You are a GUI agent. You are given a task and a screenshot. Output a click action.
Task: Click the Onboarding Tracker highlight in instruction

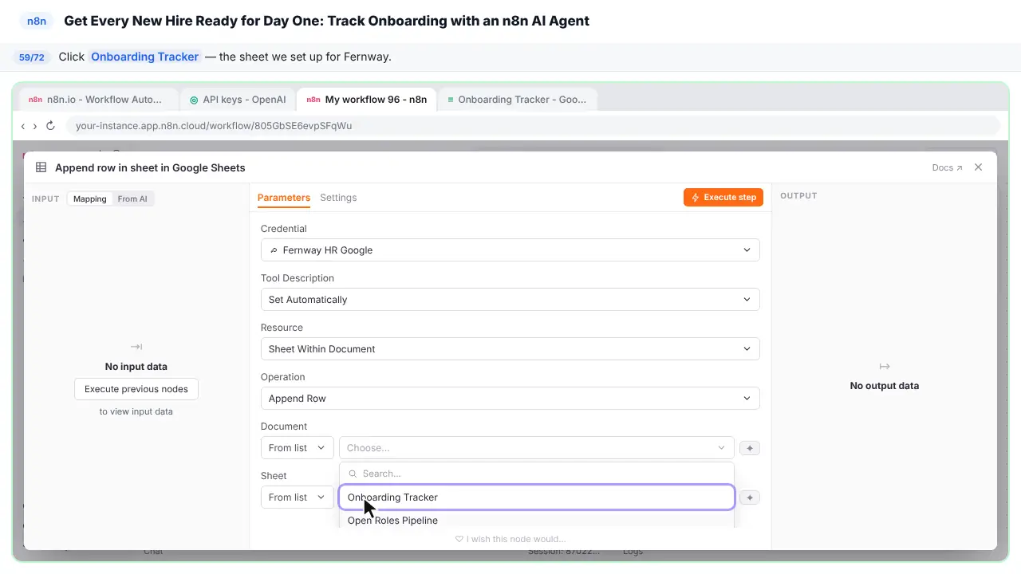pyautogui.click(x=144, y=57)
